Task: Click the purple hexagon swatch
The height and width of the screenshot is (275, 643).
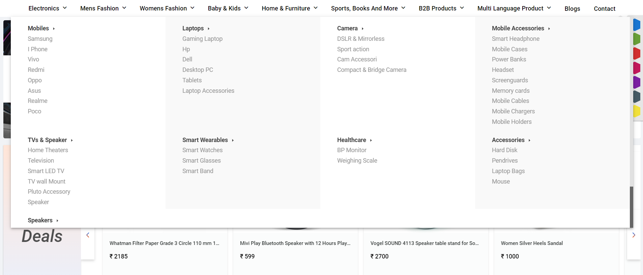Action: pyautogui.click(x=637, y=82)
